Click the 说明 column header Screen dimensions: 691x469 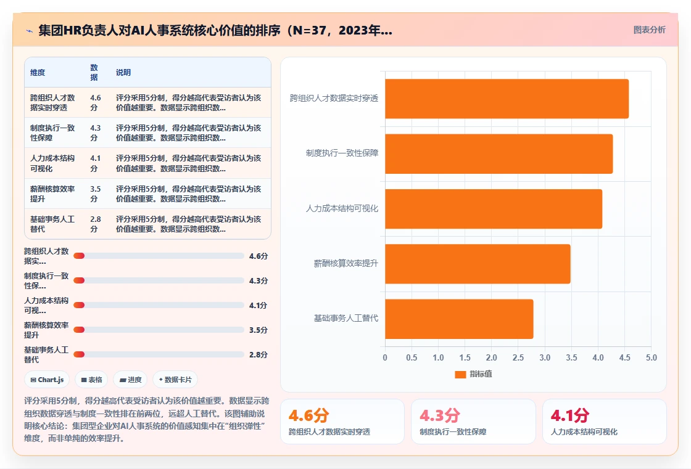point(191,72)
